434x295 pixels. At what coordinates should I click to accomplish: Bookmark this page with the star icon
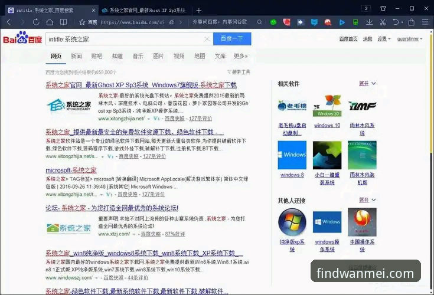[x=82, y=22]
